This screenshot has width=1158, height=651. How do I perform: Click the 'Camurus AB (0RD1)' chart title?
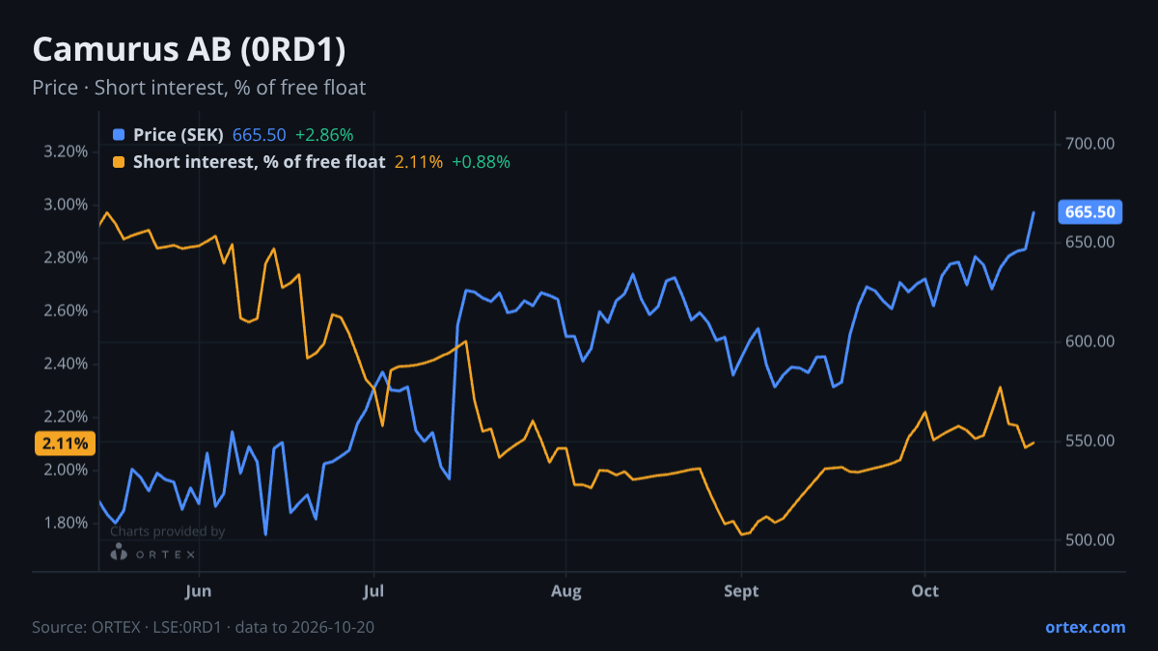click(189, 50)
